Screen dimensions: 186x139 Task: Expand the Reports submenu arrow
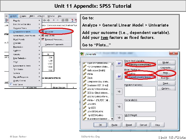point(39,20)
